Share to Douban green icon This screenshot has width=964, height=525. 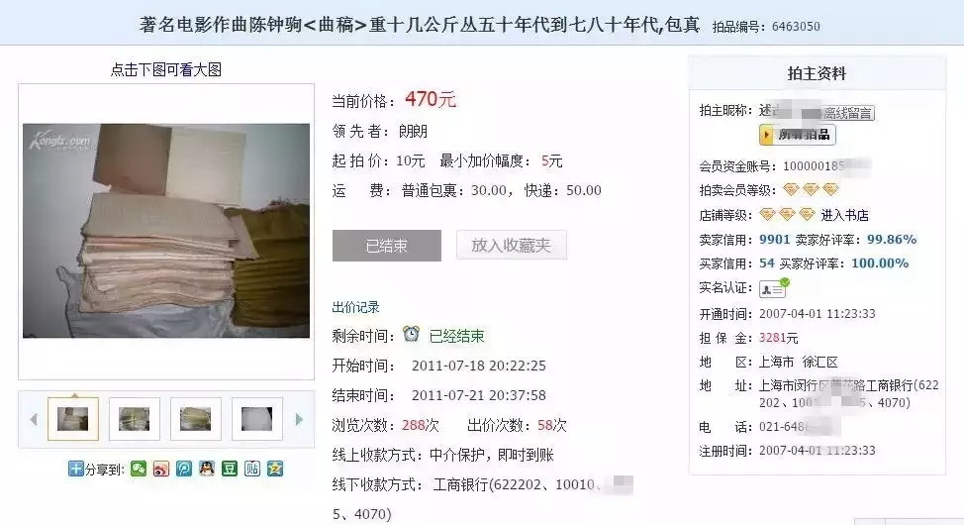pyautogui.click(x=230, y=469)
